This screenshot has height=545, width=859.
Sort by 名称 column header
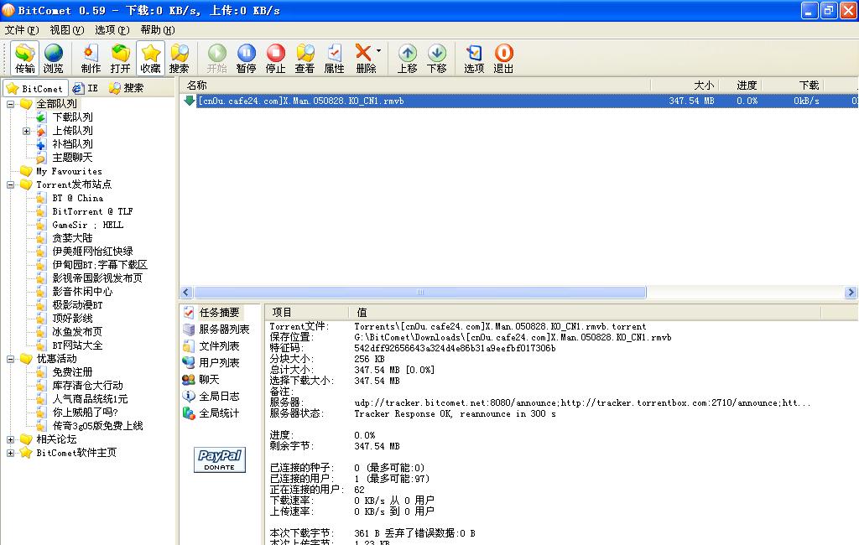click(x=414, y=86)
